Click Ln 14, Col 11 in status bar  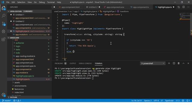pyautogui.click(x=136, y=100)
